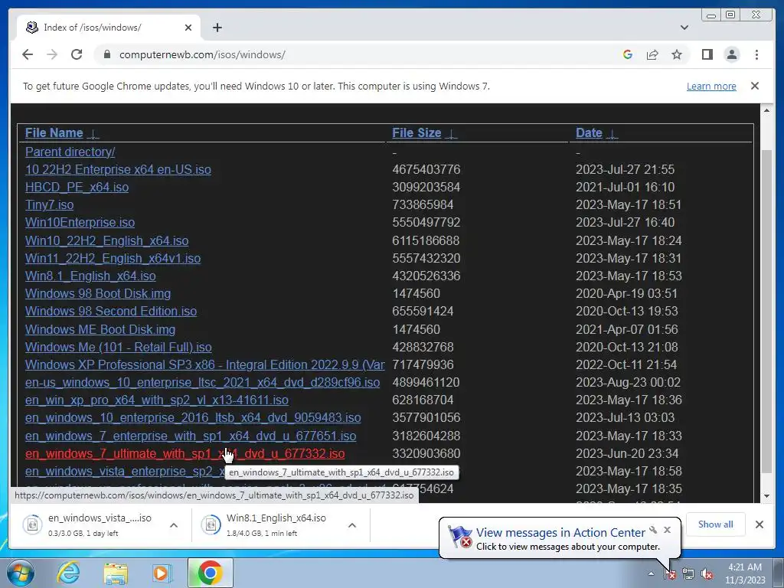Bookmark this page with the star
This screenshot has width=784, height=588.
coord(677,54)
